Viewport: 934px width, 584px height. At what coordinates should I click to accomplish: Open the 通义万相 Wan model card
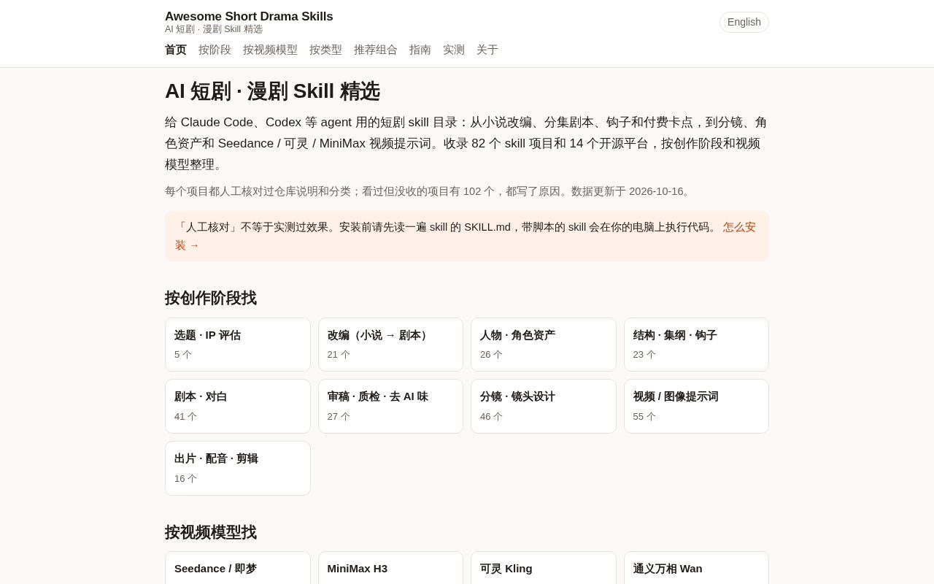tap(696, 568)
